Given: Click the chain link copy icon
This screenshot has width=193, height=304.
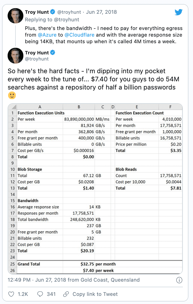Looking at the screenshot, I should pos(66,294).
